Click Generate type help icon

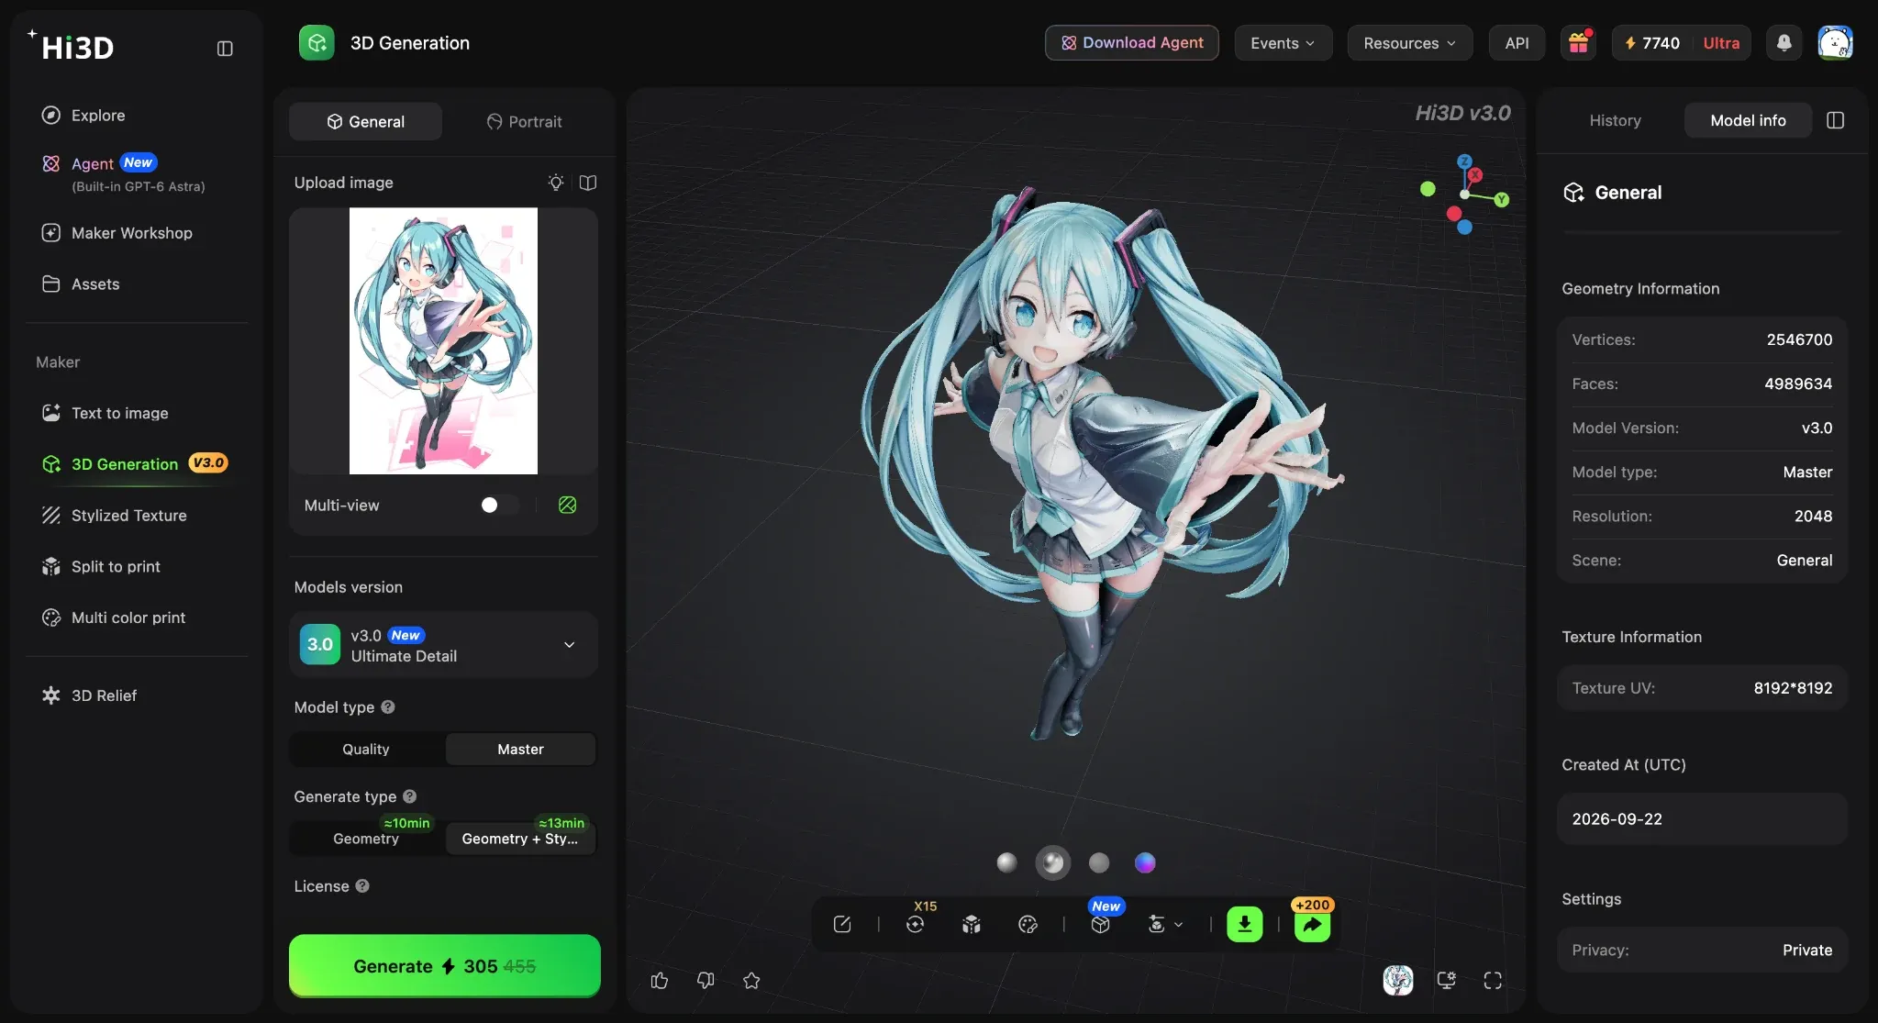point(410,796)
